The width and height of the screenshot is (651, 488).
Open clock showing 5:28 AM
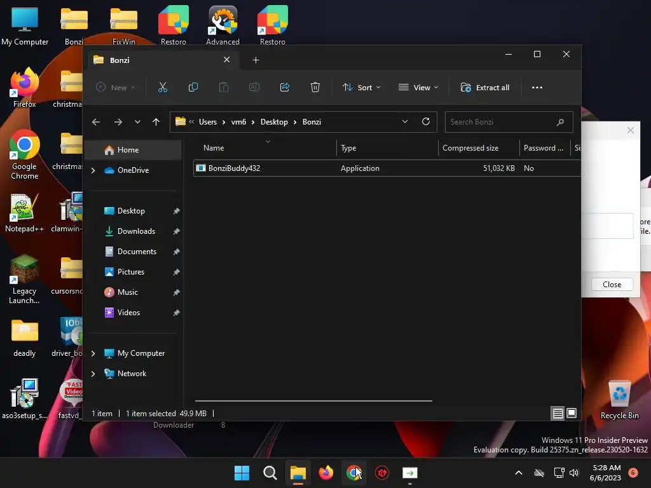click(x=605, y=473)
